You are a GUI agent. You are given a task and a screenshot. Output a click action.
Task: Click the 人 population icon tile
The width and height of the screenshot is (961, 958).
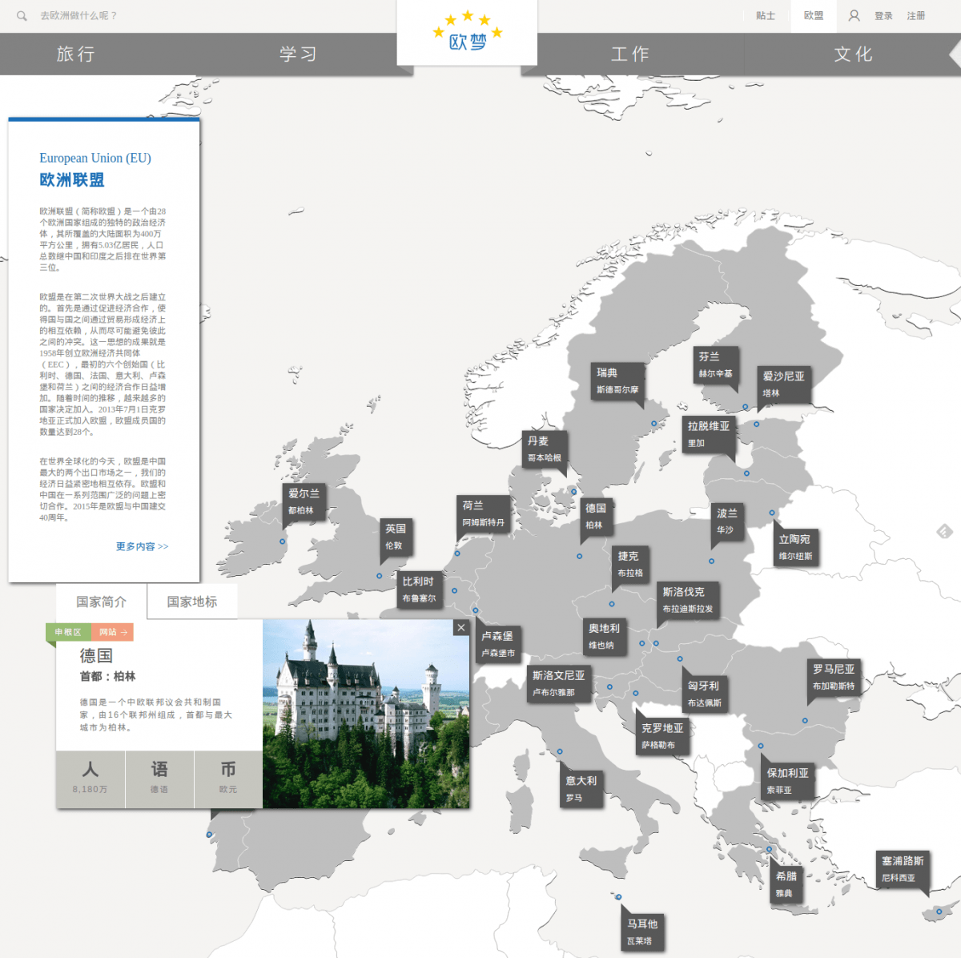[x=90, y=778]
